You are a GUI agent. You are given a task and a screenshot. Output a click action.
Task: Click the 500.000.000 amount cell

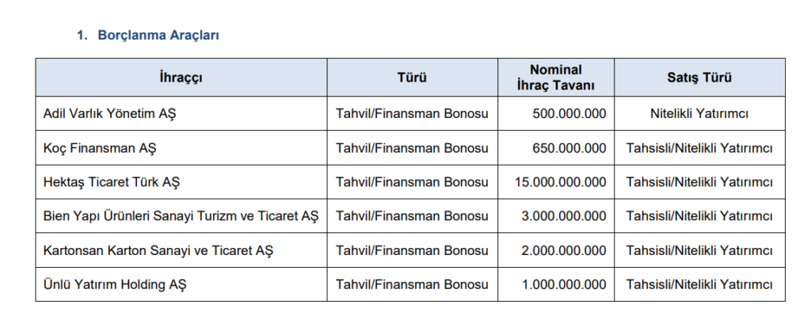click(556, 113)
